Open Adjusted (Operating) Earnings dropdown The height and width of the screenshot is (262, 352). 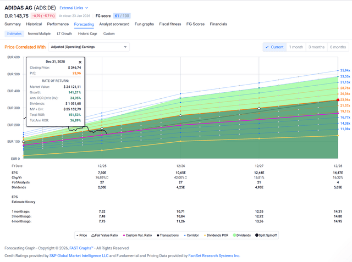[x=89, y=47]
